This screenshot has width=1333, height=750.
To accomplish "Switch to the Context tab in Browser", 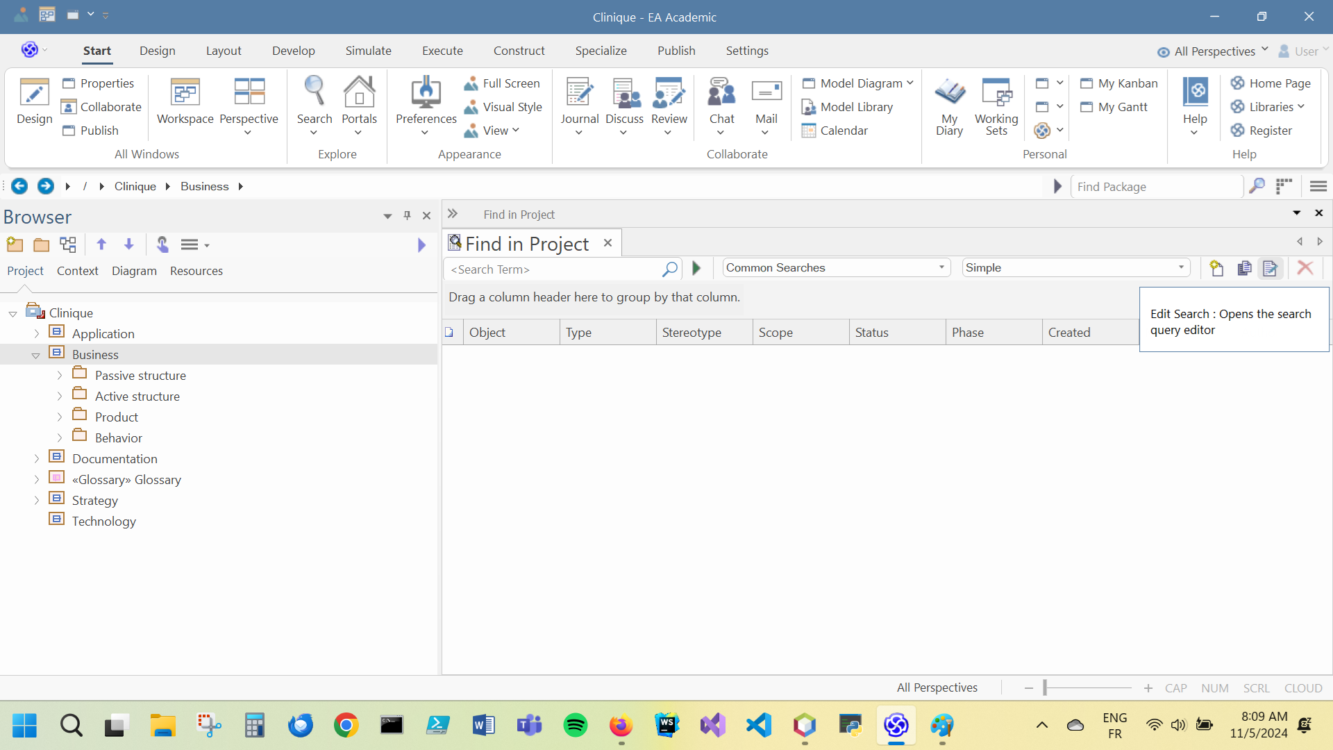I will 77,271.
